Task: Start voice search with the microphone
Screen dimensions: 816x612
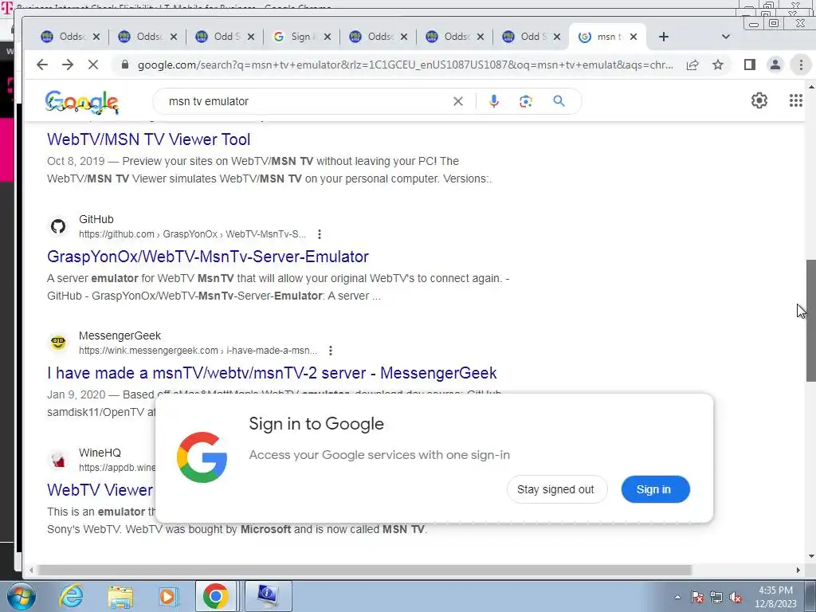Action: tap(494, 101)
